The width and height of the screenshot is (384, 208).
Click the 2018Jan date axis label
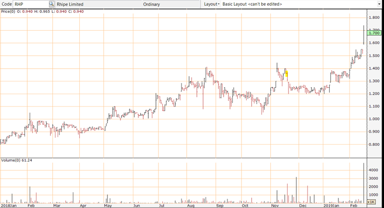(x=9, y=206)
